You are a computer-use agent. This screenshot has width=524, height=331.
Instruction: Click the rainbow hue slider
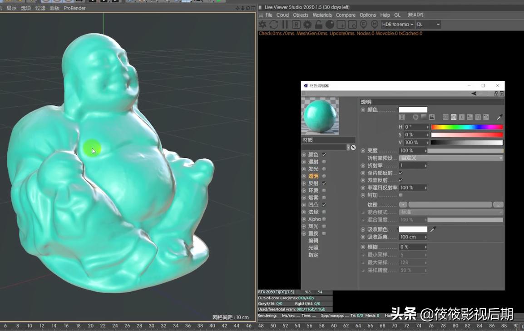tap(467, 127)
